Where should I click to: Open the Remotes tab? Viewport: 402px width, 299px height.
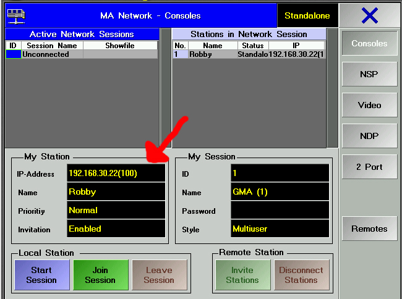[369, 229]
